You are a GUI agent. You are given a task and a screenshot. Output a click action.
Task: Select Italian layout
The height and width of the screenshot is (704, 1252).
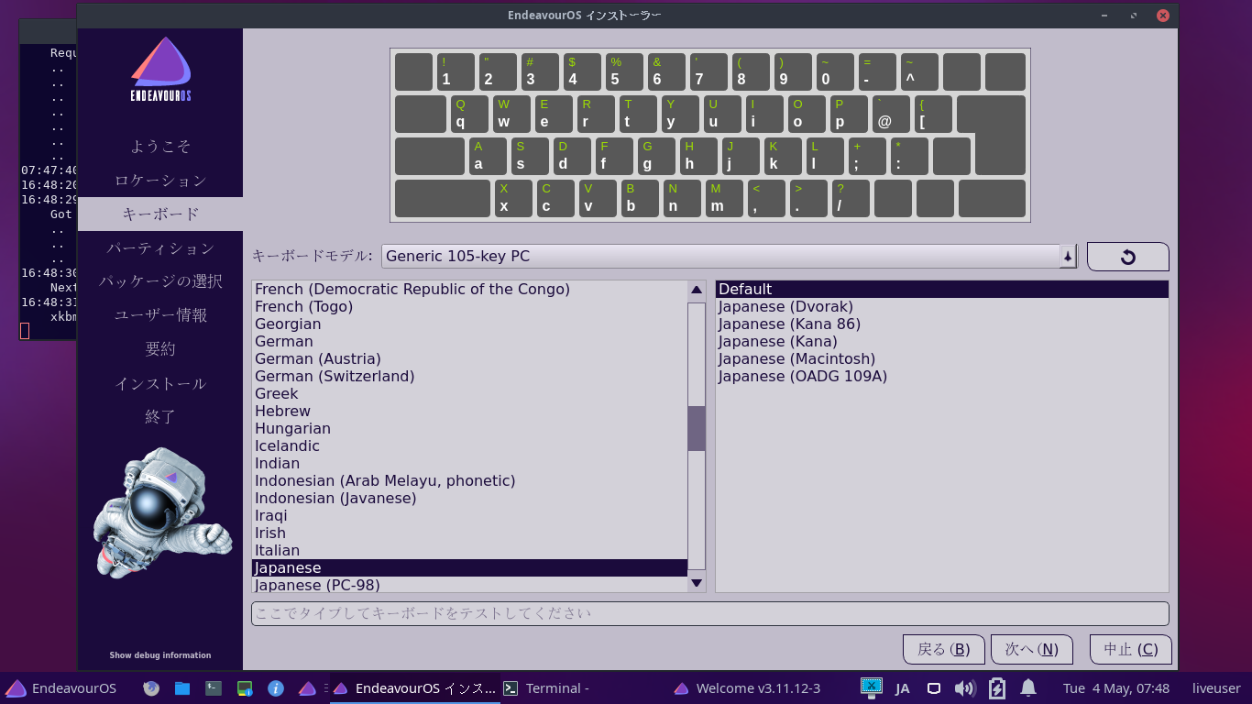(x=469, y=551)
